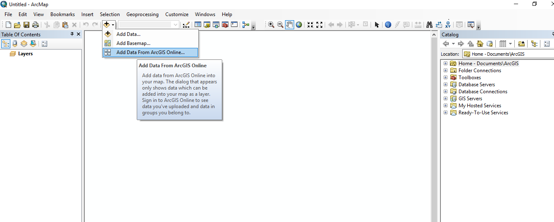Print the map
The width and height of the screenshot is (554, 222).
click(x=36, y=25)
